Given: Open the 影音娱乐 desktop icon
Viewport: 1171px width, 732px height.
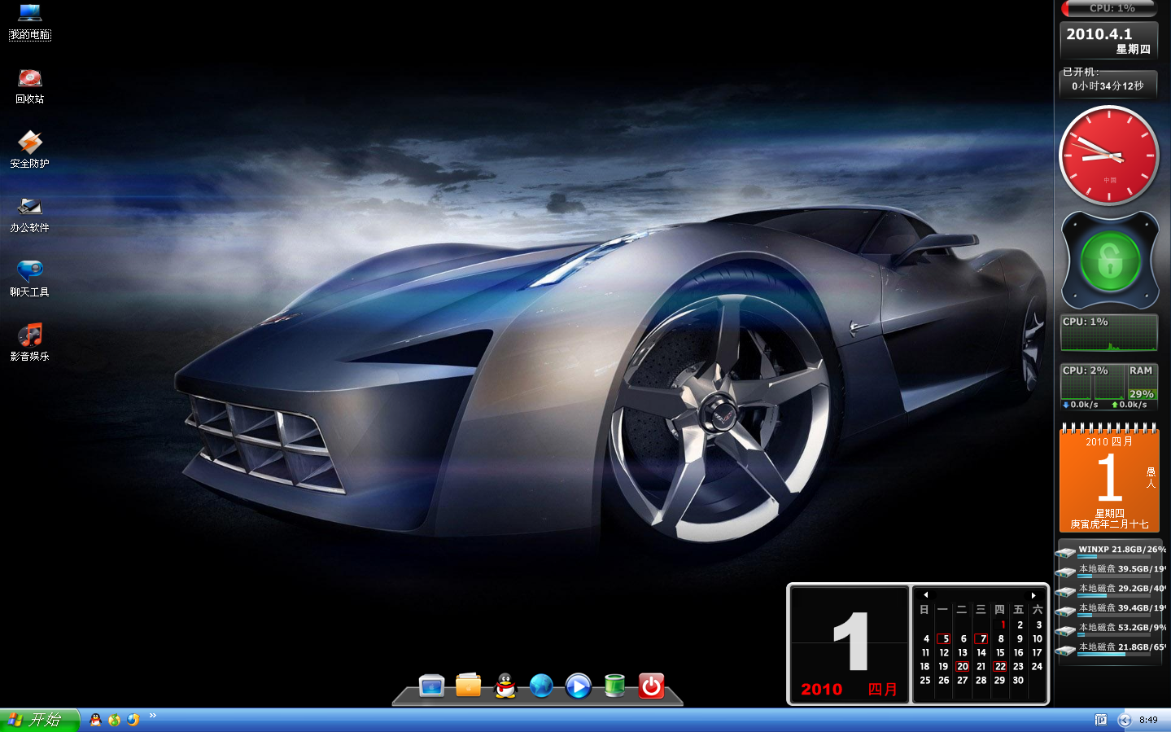Looking at the screenshot, I should tap(30, 343).
